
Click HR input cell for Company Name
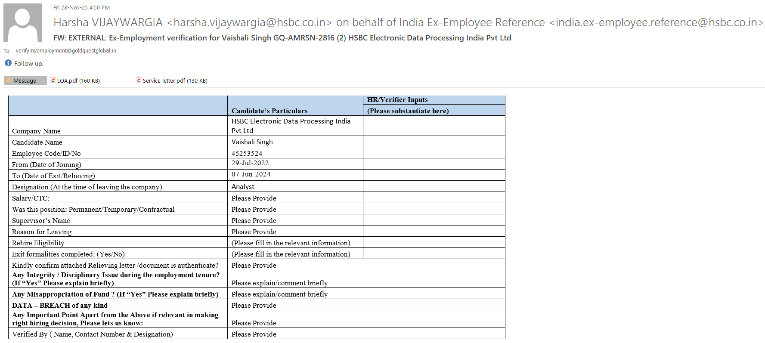(434, 126)
